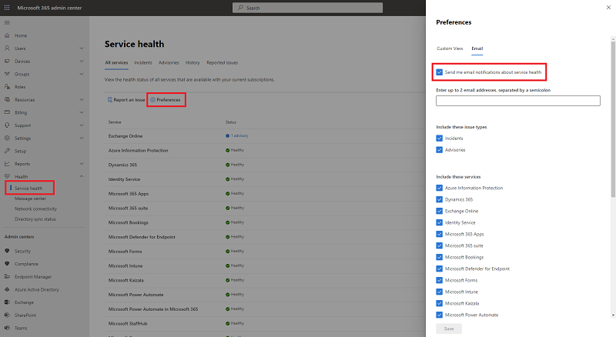
Task: Click the Billing card icon in sidebar
Action: pos(7,112)
